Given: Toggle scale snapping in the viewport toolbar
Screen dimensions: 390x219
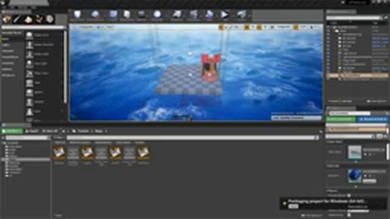Looking at the screenshot, I should click(296, 27).
